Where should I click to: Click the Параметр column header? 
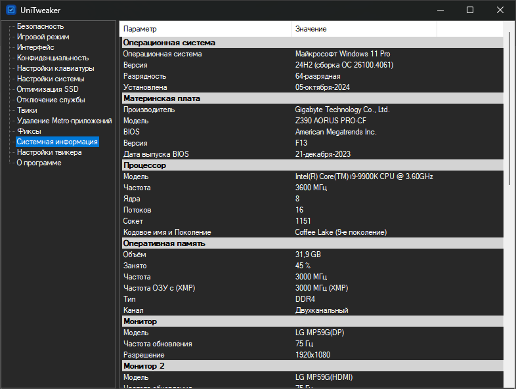205,29
